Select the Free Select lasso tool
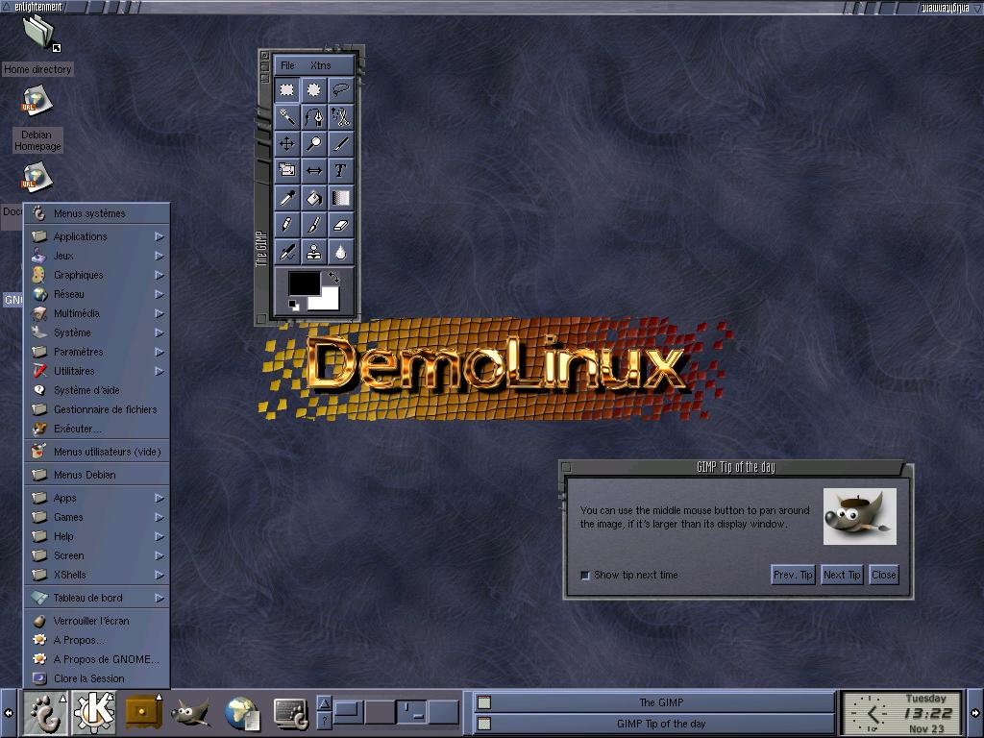 click(x=341, y=89)
